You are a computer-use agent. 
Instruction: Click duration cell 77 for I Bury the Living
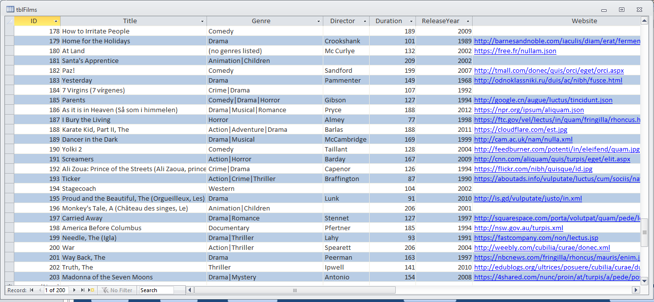392,120
